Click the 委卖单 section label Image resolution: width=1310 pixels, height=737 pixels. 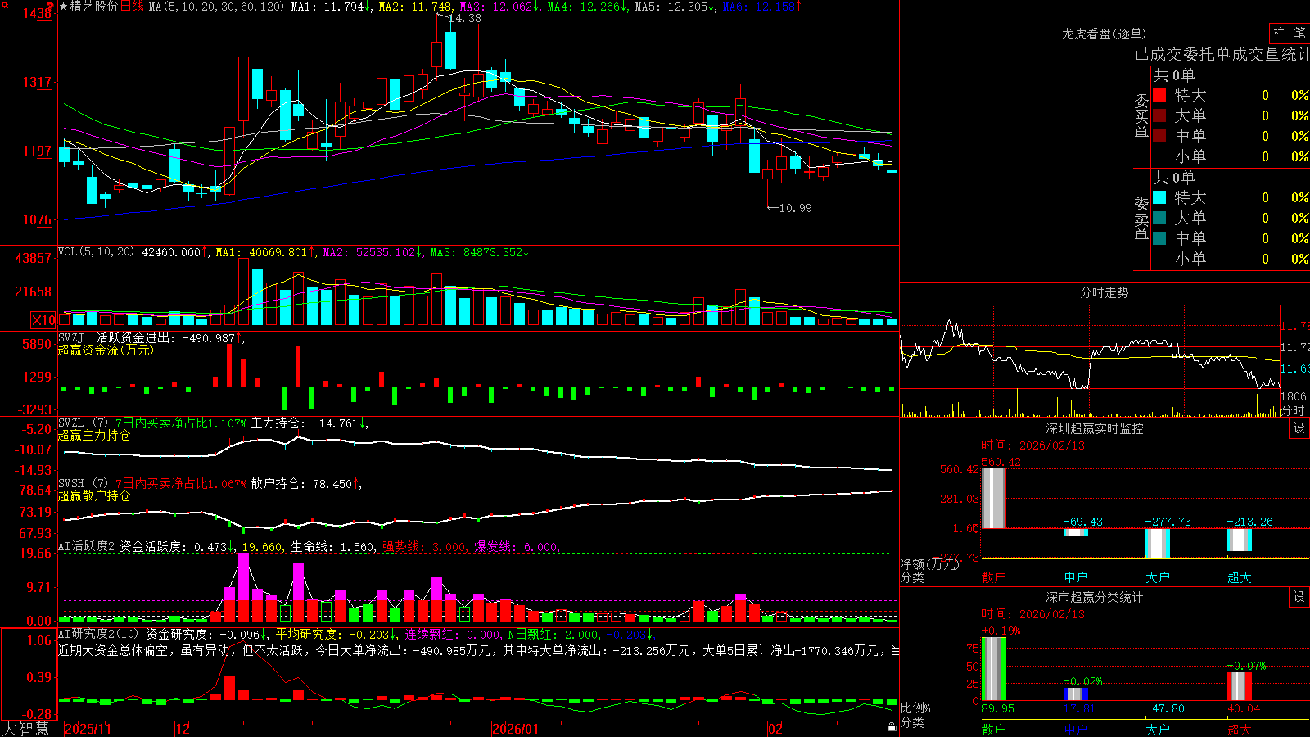click(x=1141, y=218)
